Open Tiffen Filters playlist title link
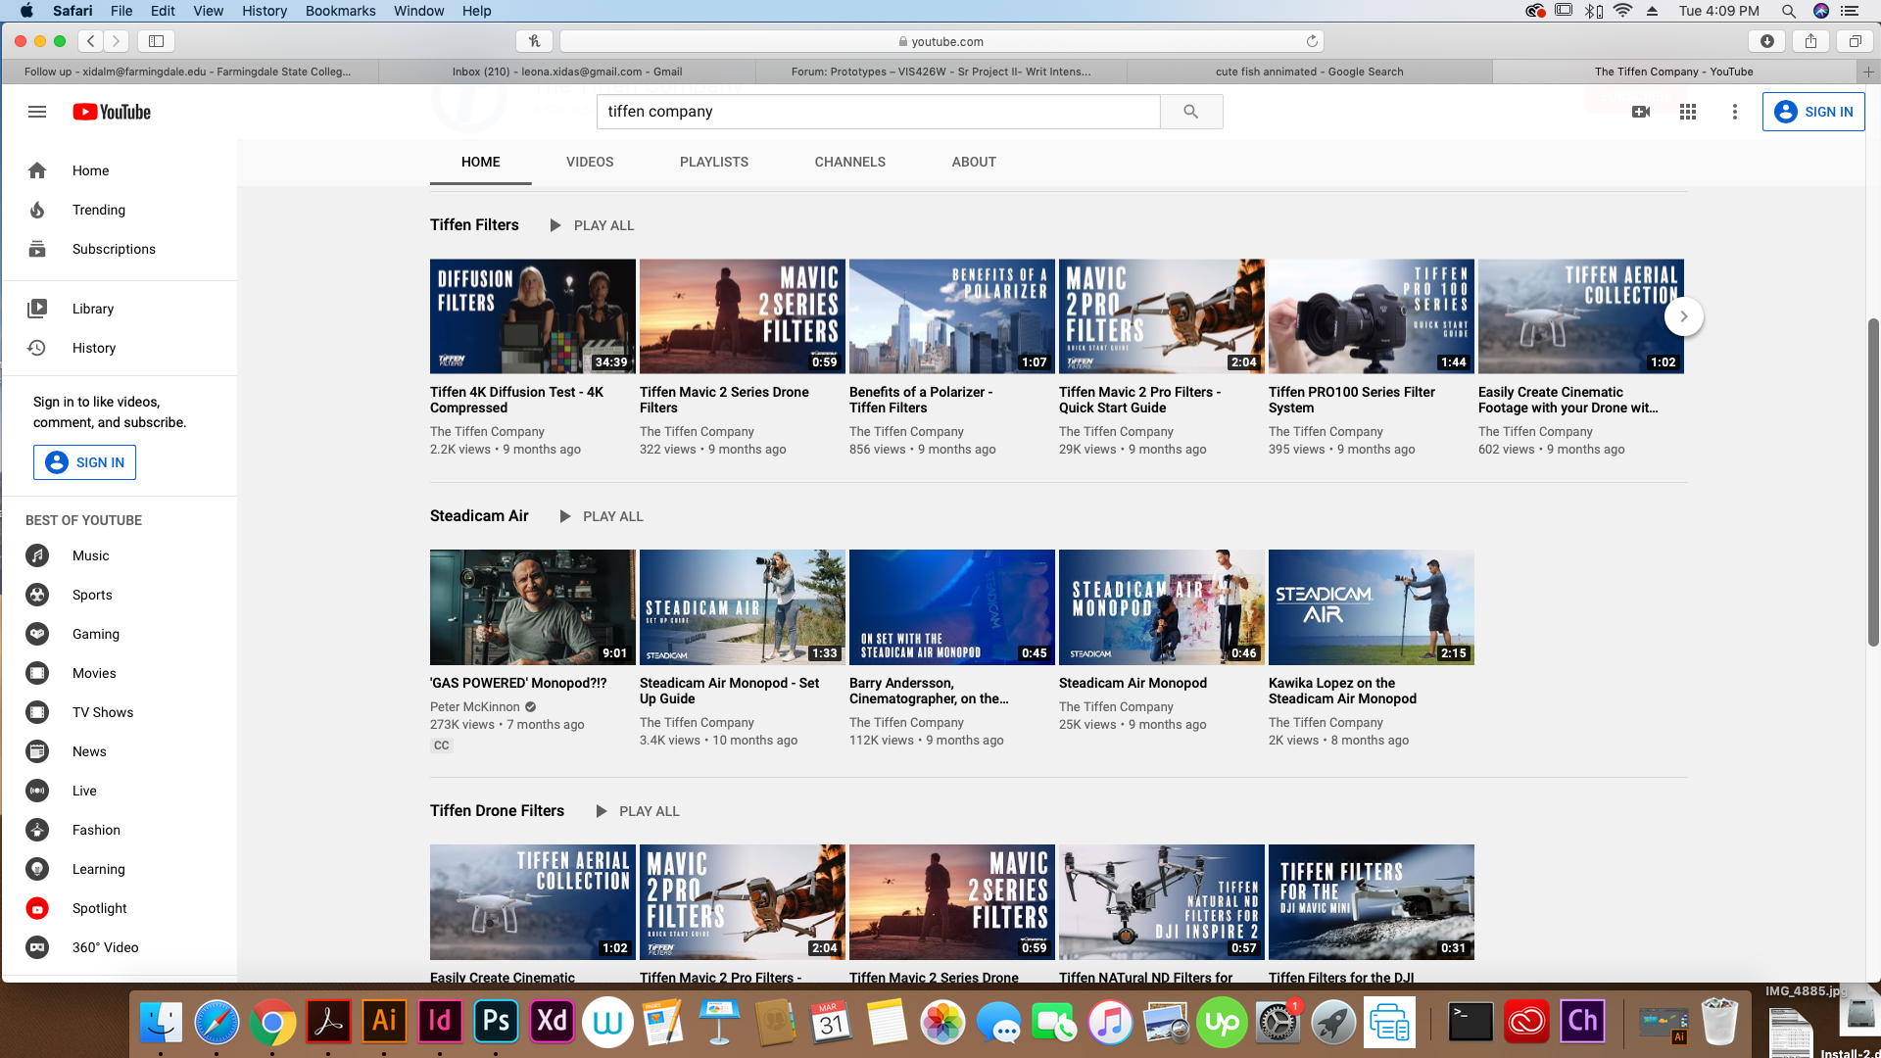This screenshot has width=1881, height=1058. tap(474, 225)
